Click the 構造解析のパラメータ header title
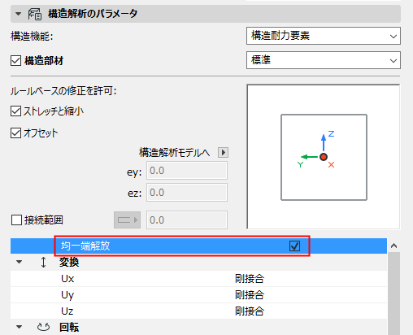This screenshot has height=335, width=413. [x=93, y=14]
